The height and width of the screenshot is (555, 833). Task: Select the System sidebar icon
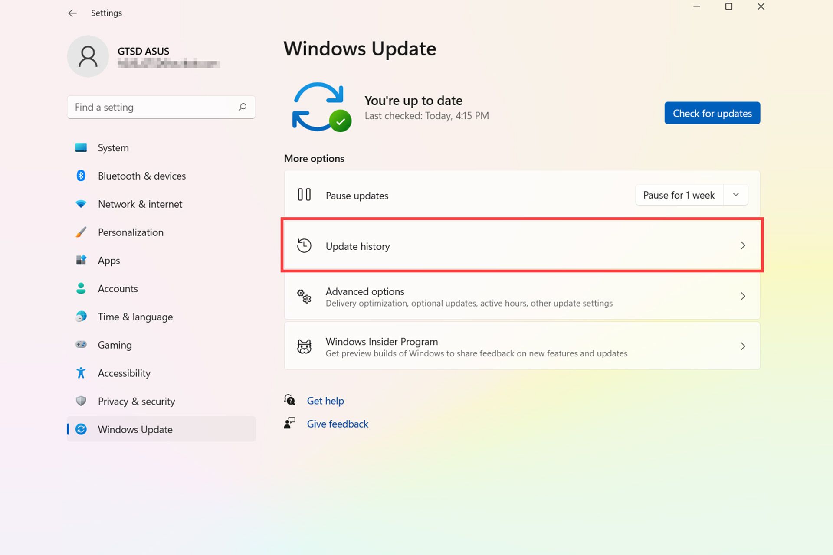(x=81, y=147)
